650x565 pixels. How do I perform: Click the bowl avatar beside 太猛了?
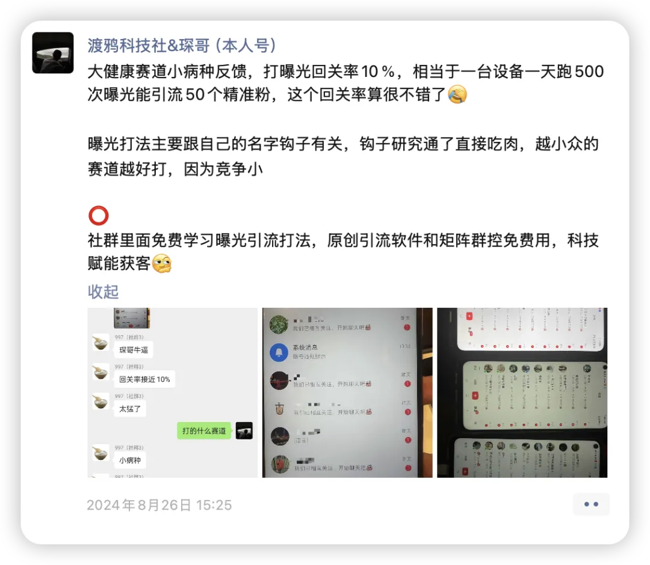pos(101,402)
